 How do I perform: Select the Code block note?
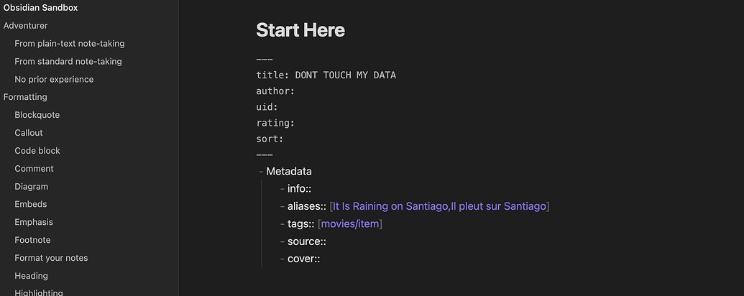(x=37, y=151)
